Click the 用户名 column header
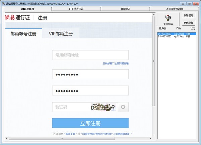 click(x=162, y=28)
